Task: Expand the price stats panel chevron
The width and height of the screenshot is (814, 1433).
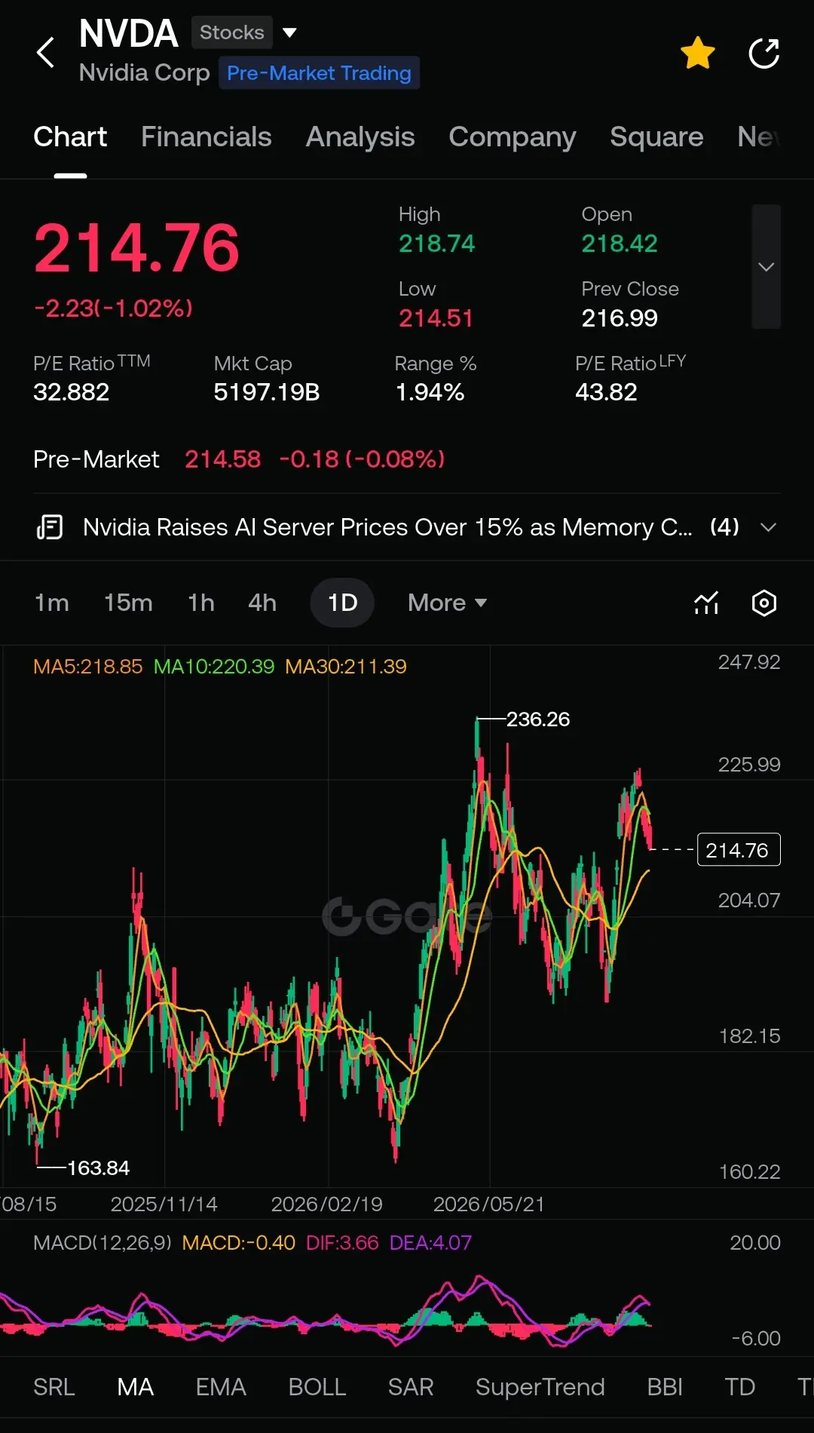Action: tap(766, 267)
